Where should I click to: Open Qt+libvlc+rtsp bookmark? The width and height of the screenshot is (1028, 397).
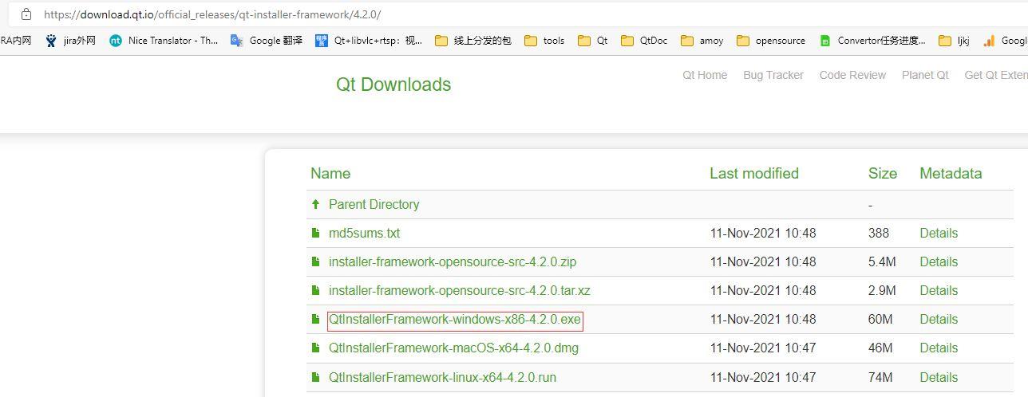click(369, 41)
